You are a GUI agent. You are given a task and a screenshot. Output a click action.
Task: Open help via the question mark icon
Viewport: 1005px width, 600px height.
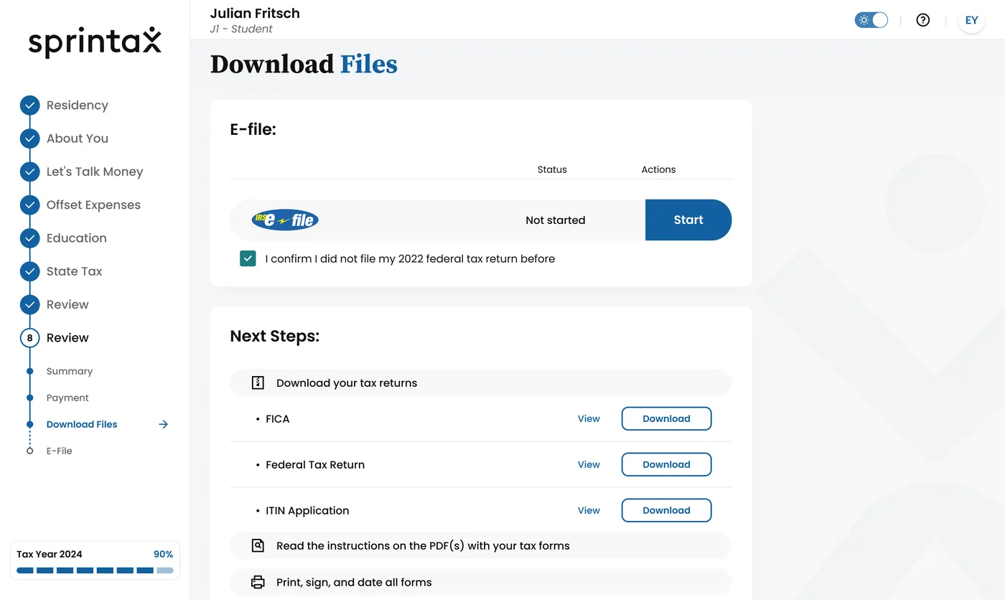[923, 20]
